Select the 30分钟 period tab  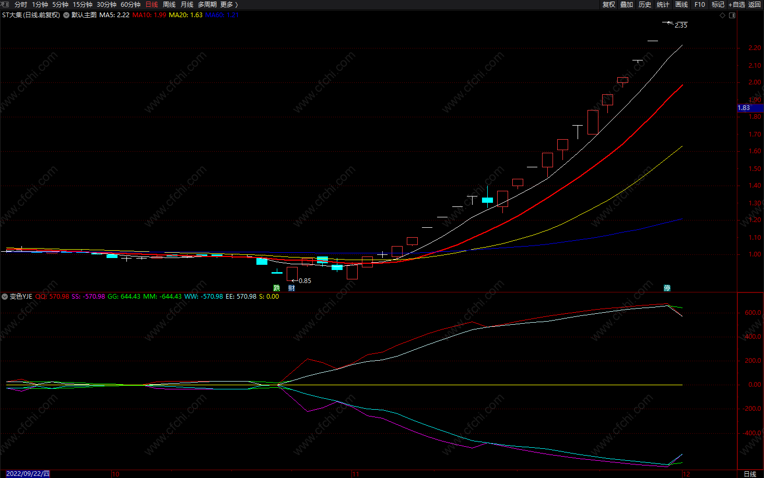click(107, 4)
